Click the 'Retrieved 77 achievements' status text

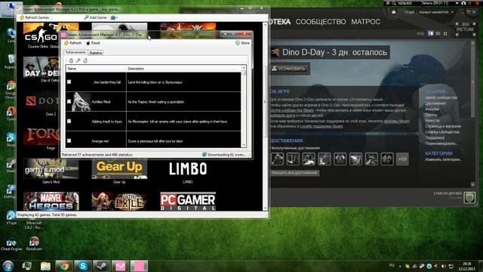(97, 155)
